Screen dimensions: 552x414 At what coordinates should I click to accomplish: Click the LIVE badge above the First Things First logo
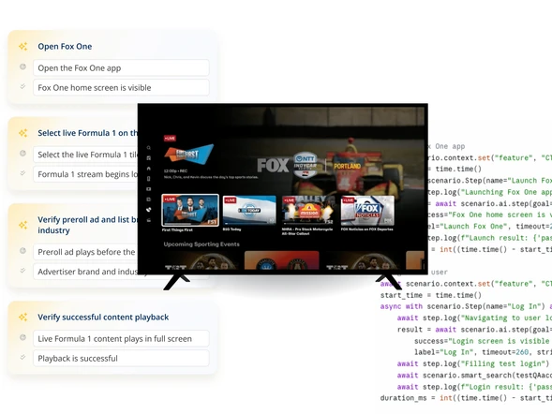point(170,139)
